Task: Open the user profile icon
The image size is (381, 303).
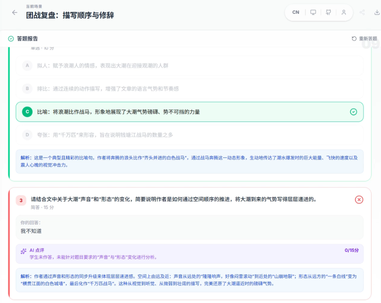Action: [x=344, y=12]
